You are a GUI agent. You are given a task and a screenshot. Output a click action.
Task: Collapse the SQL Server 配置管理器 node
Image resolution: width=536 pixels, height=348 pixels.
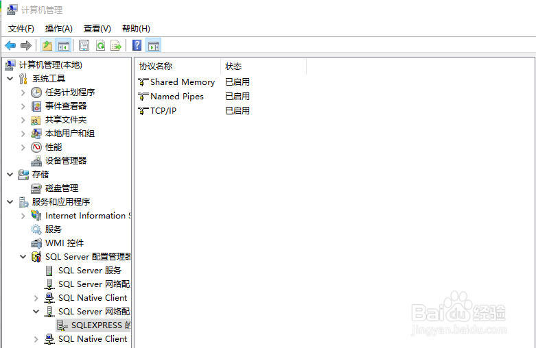tap(23, 257)
